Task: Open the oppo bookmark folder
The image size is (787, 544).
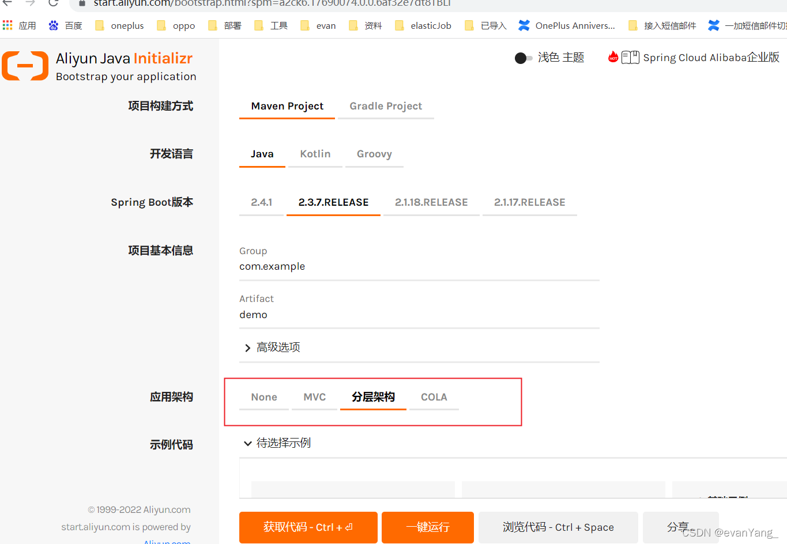Action: tap(176, 25)
